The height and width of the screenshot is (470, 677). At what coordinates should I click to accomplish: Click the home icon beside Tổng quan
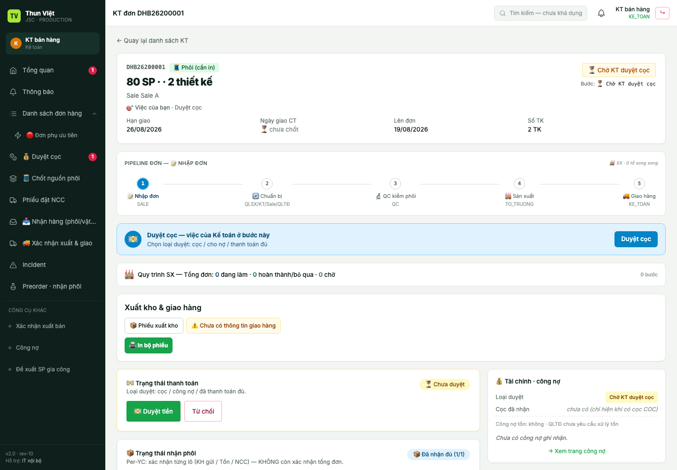click(13, 70)
